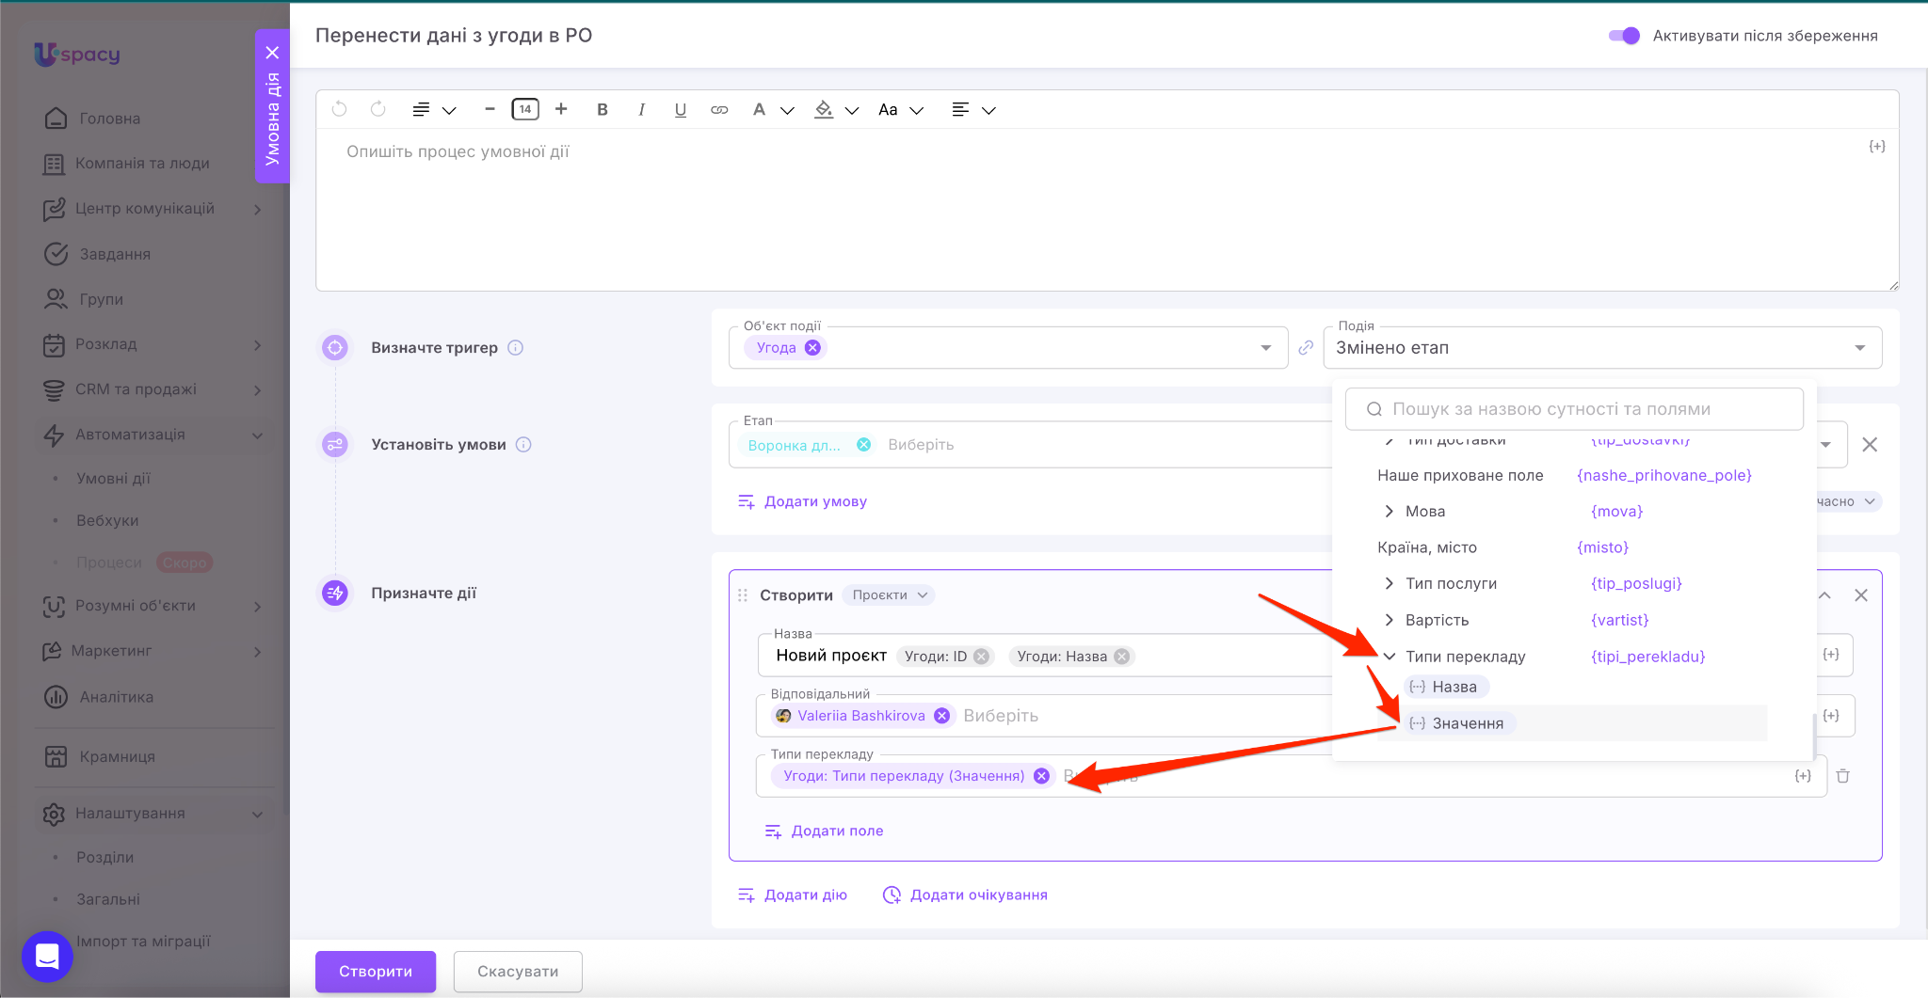
Task: Insert a link using the toolbar link icon
Action: (719, 110)
